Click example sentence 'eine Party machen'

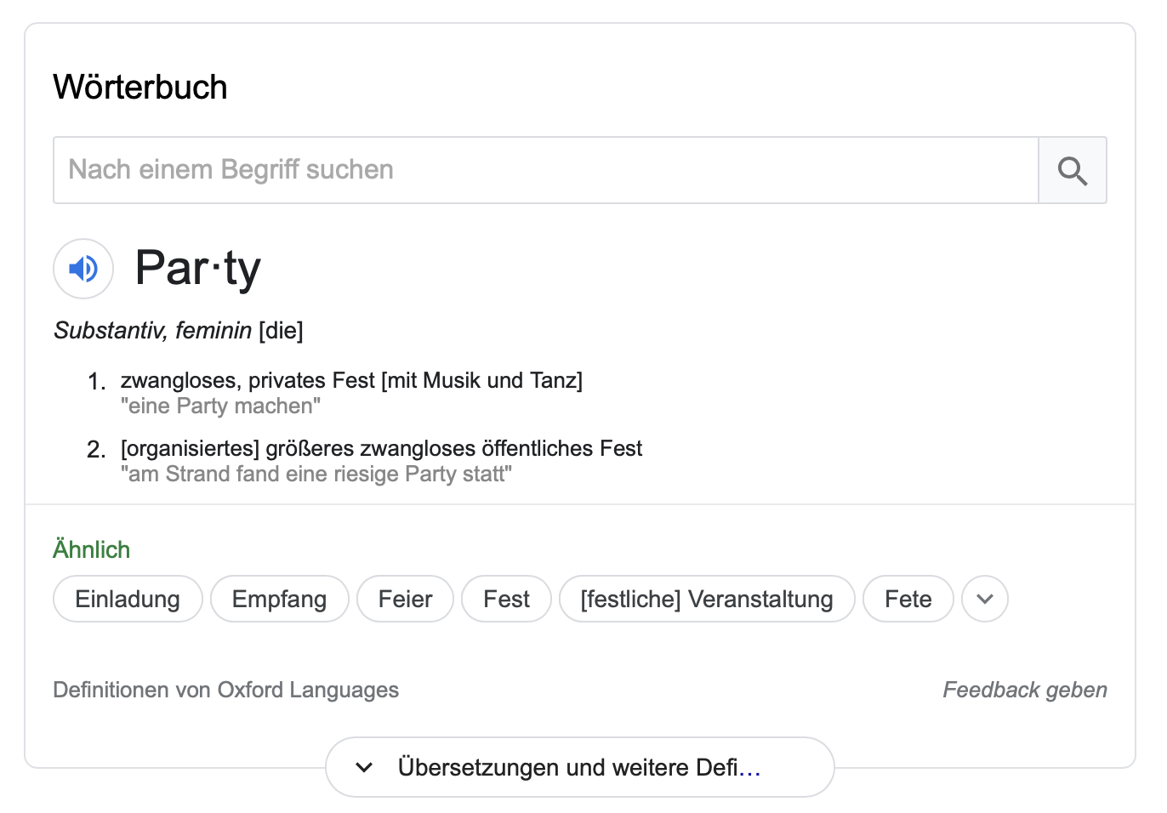coord(221,406)
